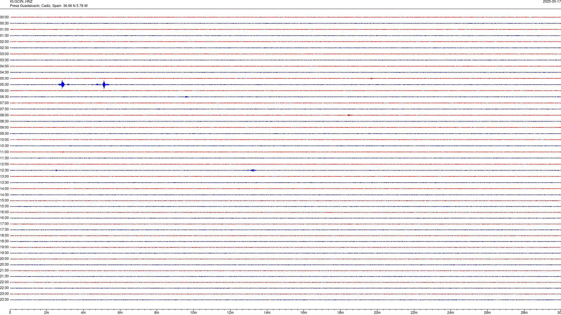Click the red event on 08:00 trace
Image resolution: width=561 pixels, height=315 pixels.
(349, 115)
